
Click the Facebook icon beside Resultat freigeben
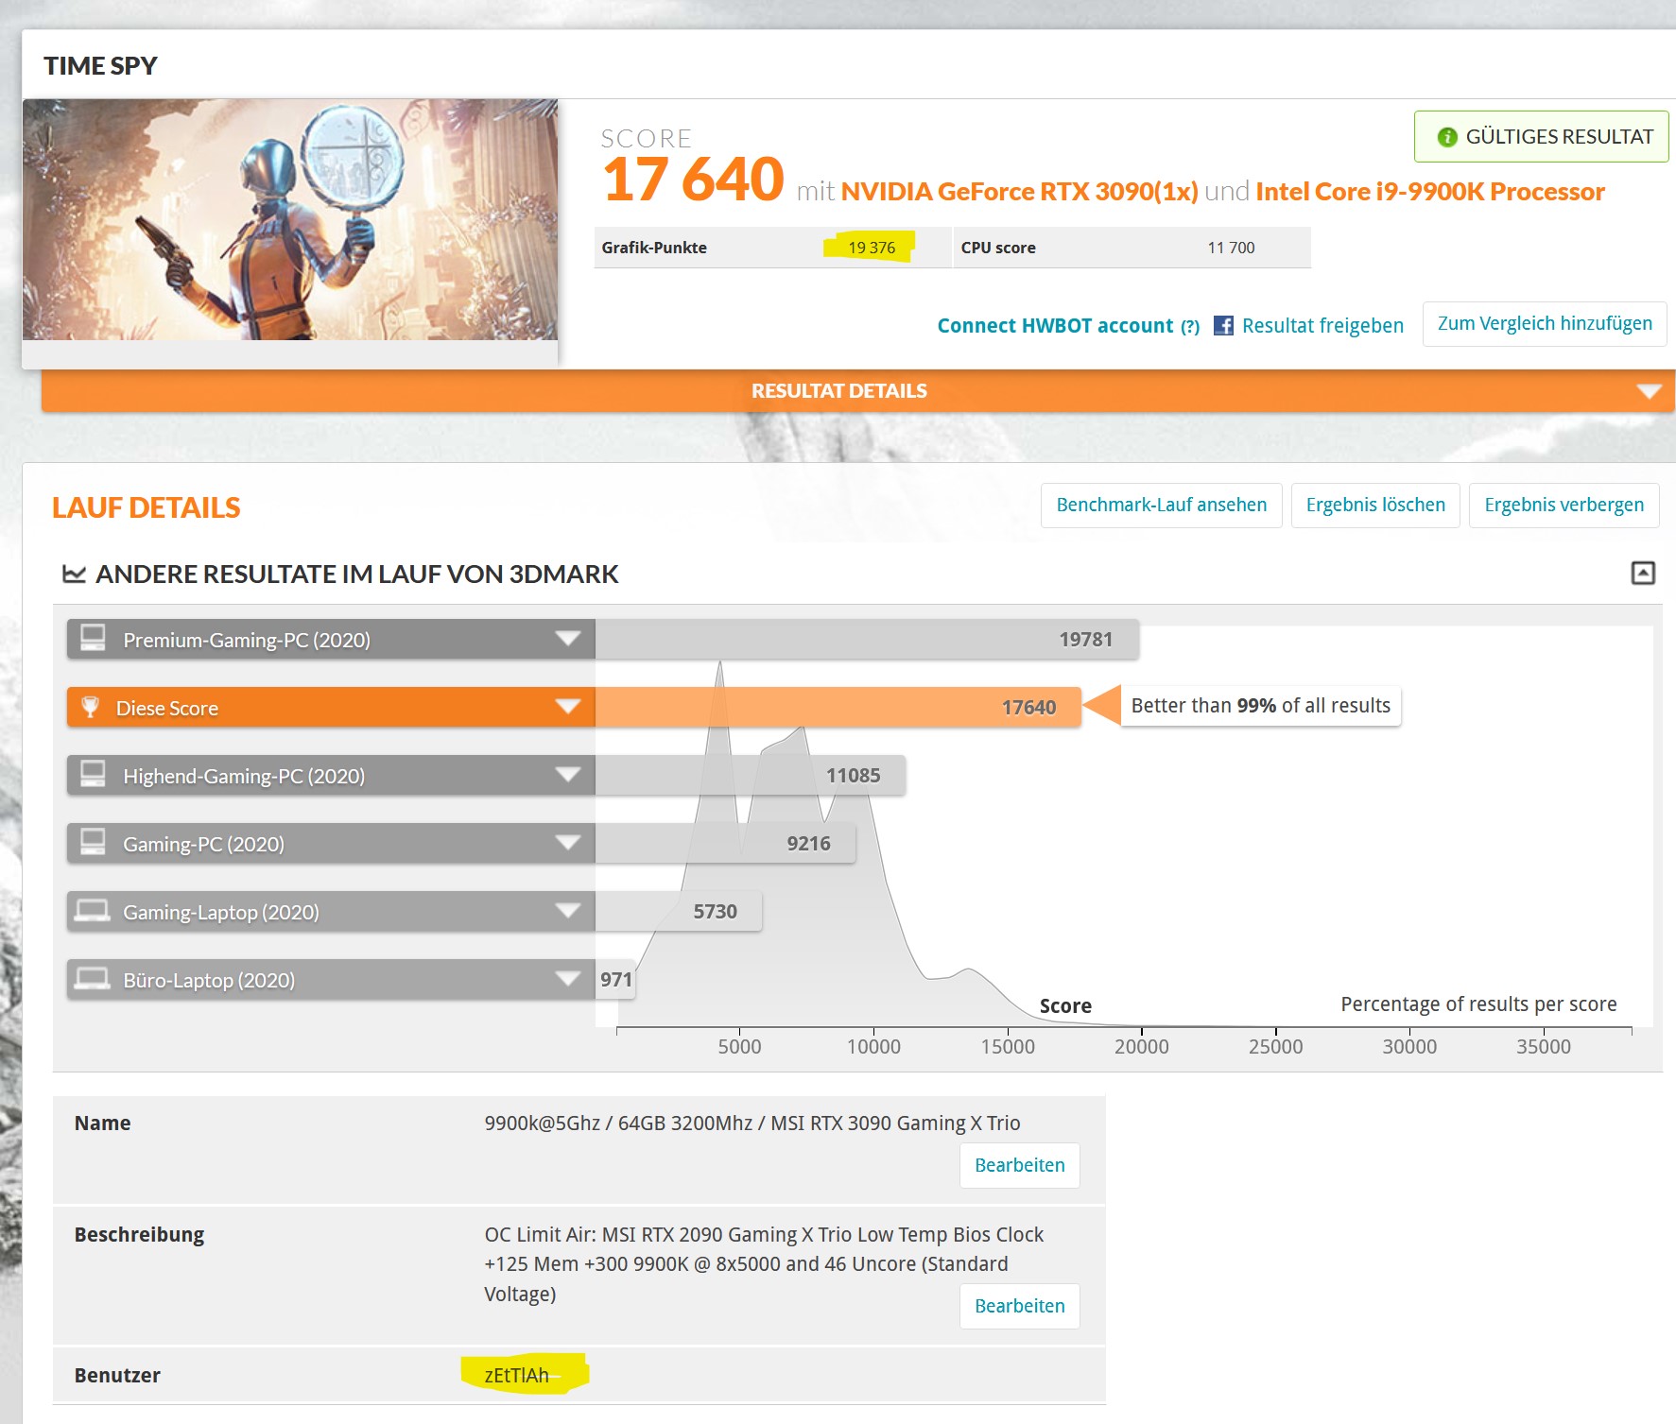tap(1223, 326)
